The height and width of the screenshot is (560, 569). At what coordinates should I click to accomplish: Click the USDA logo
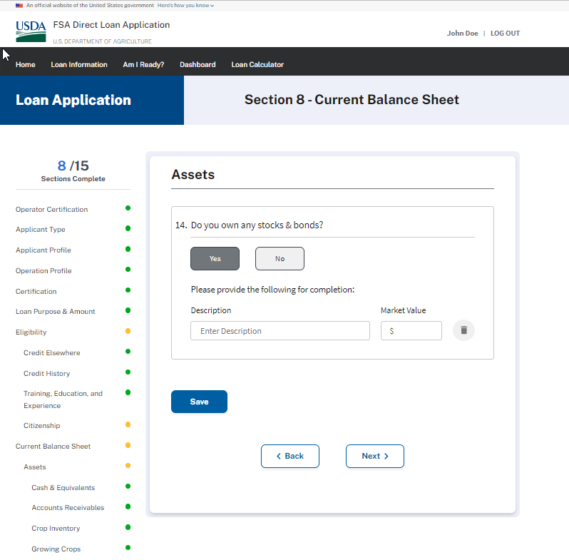point(31,31)
